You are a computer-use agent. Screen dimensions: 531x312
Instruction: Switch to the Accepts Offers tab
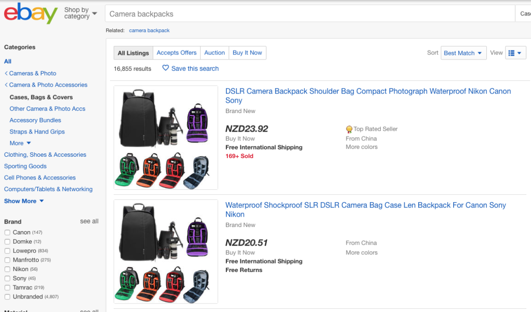pyautogui.click(x=177, y=53)
